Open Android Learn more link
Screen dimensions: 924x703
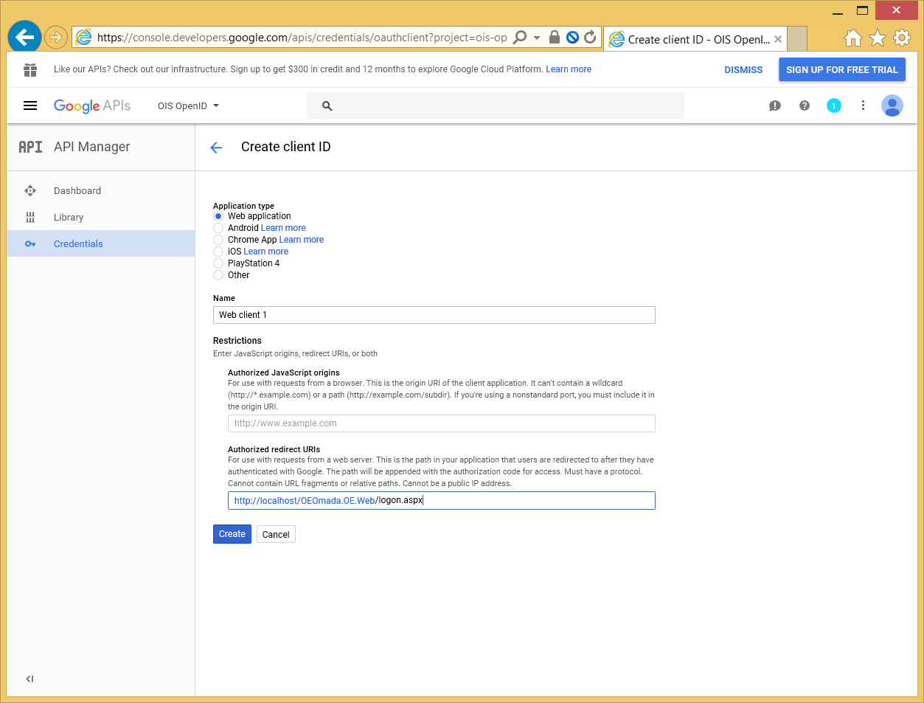[x=283, y=228]
